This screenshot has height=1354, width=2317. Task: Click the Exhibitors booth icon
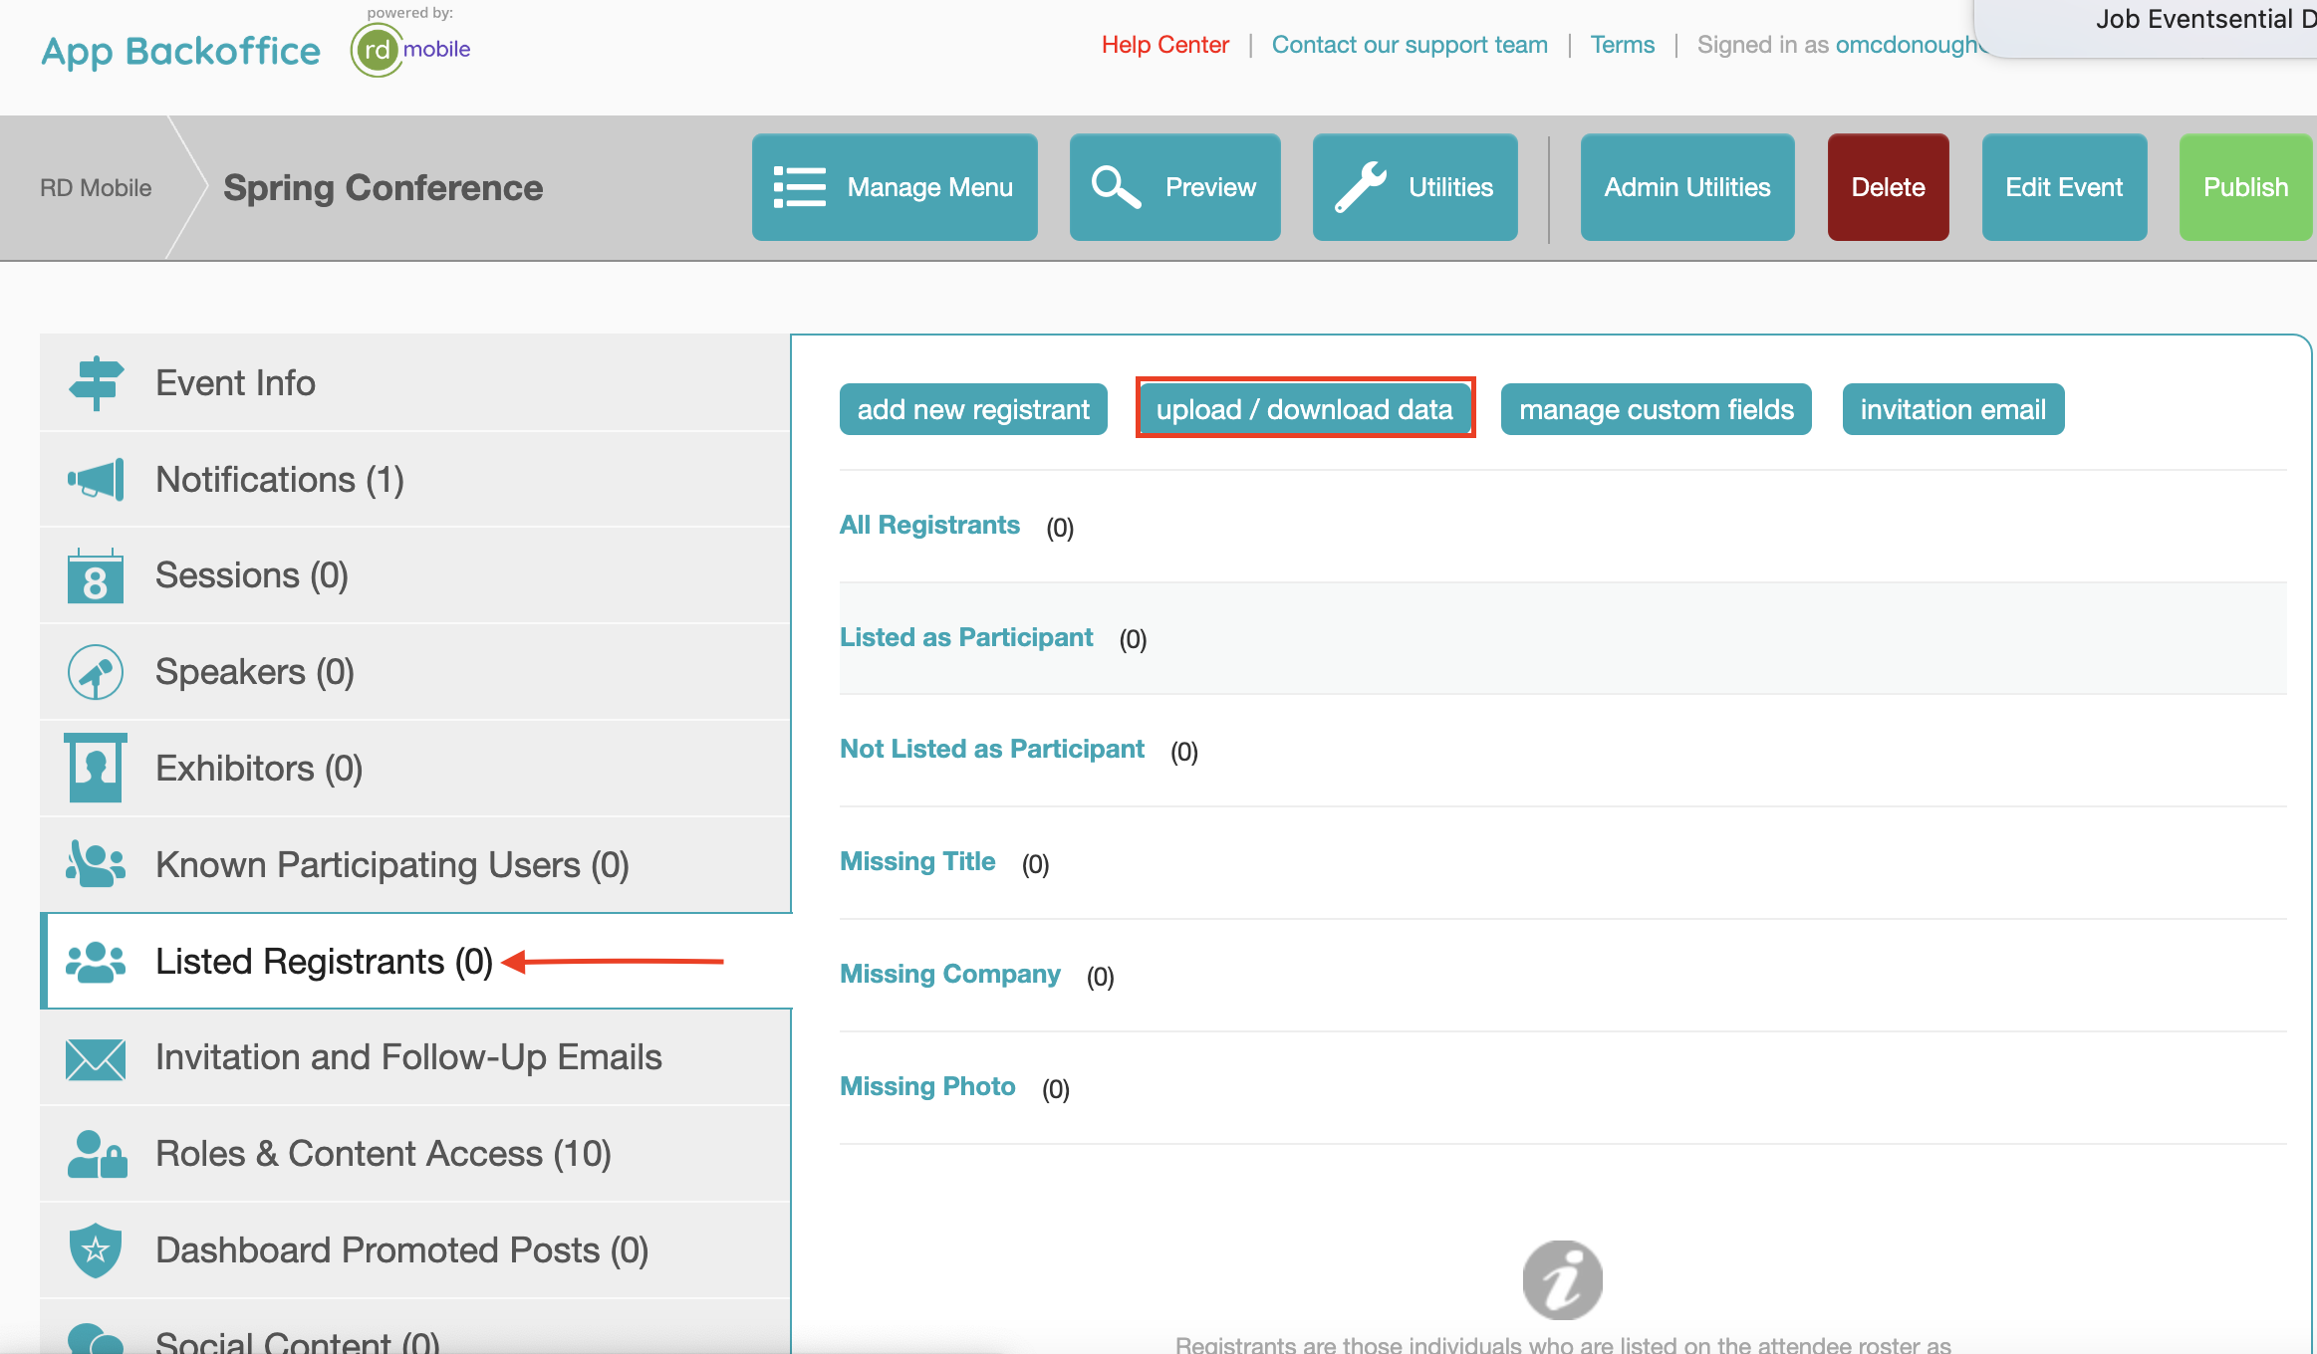click(x=96, y=768)
